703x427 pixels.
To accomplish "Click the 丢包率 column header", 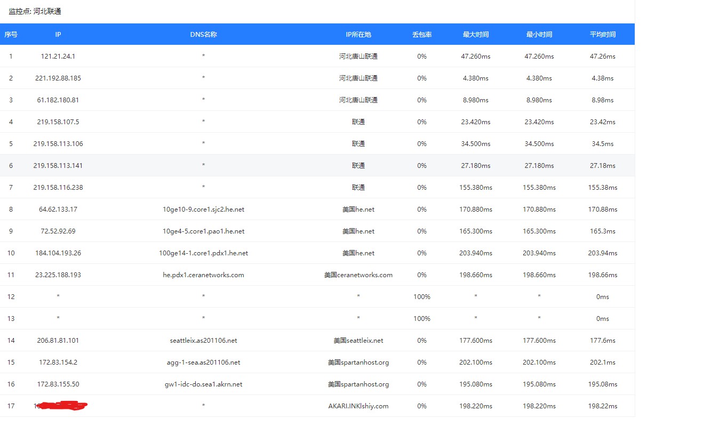I will click(422, 34).
